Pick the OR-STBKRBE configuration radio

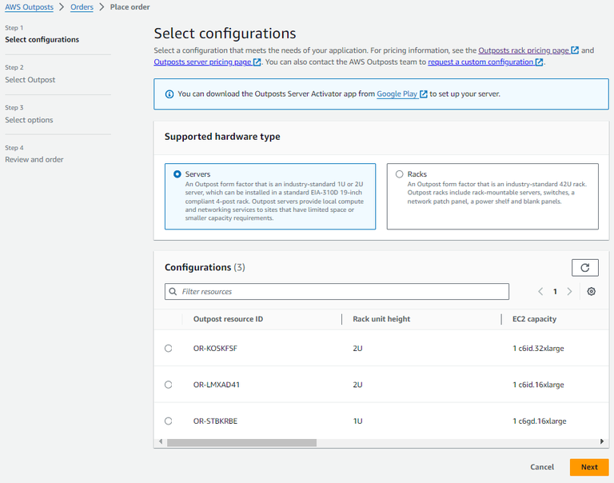pyautogui.click(x=168, y=421)
